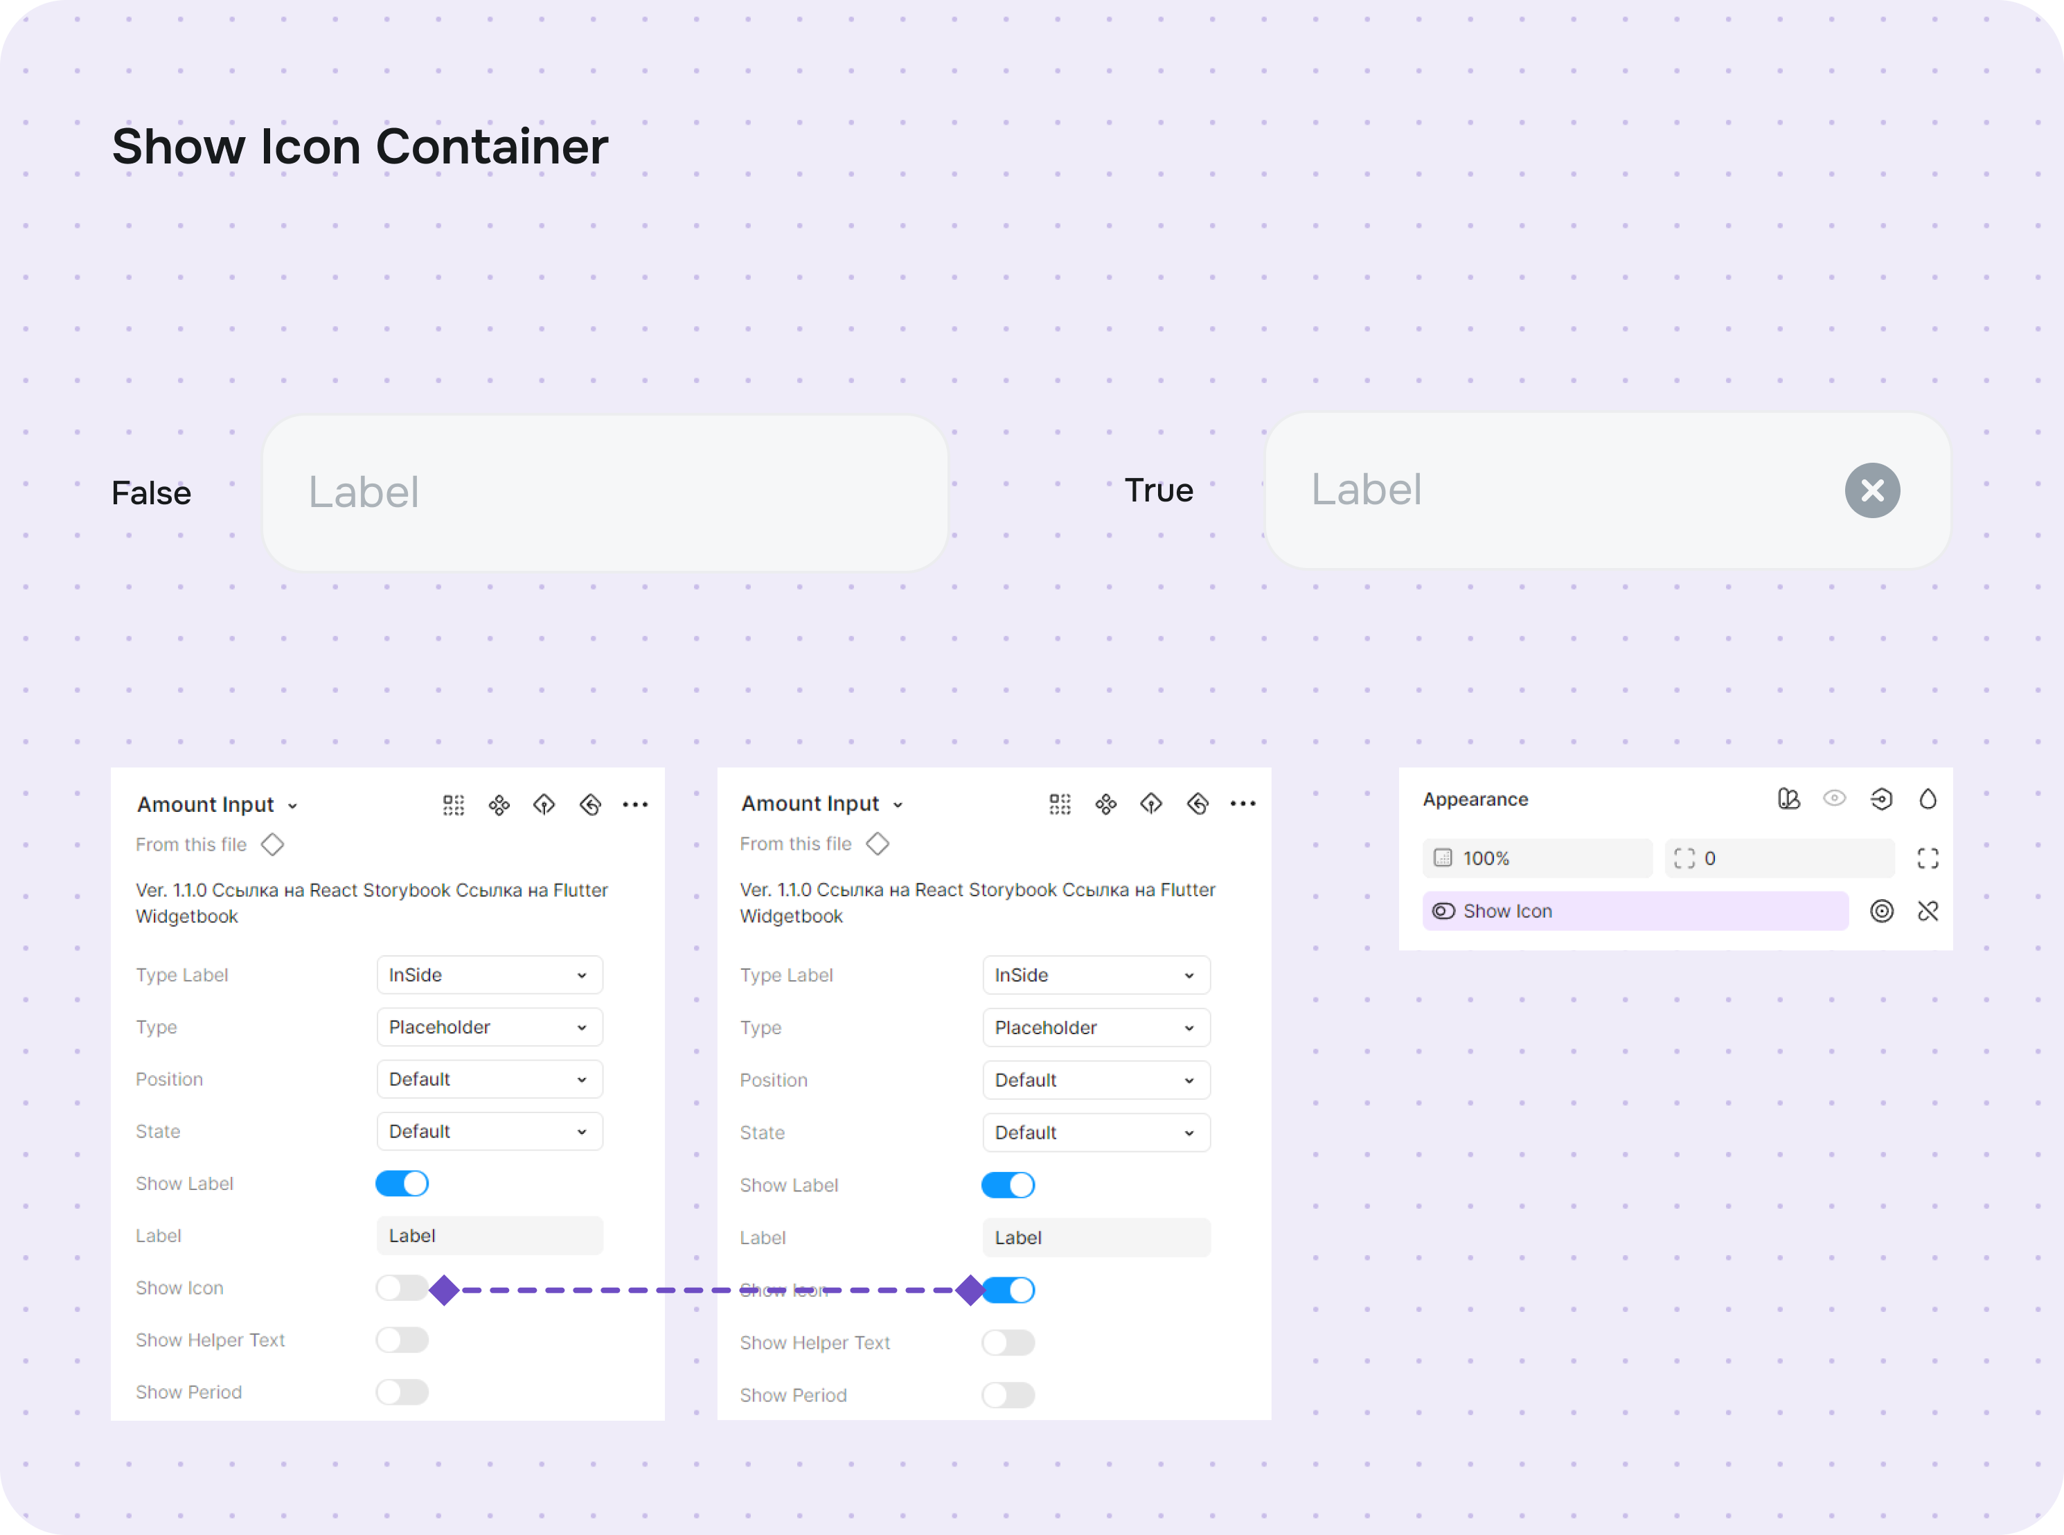Click the reset diamond icon in right Amount Input panel
This screenshot has height=1535, width=2064.
(x=1198, y=804)
